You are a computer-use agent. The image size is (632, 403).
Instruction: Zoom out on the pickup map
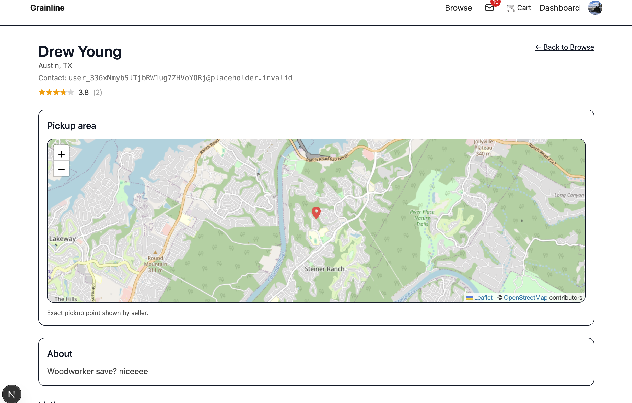coord(61,169)
